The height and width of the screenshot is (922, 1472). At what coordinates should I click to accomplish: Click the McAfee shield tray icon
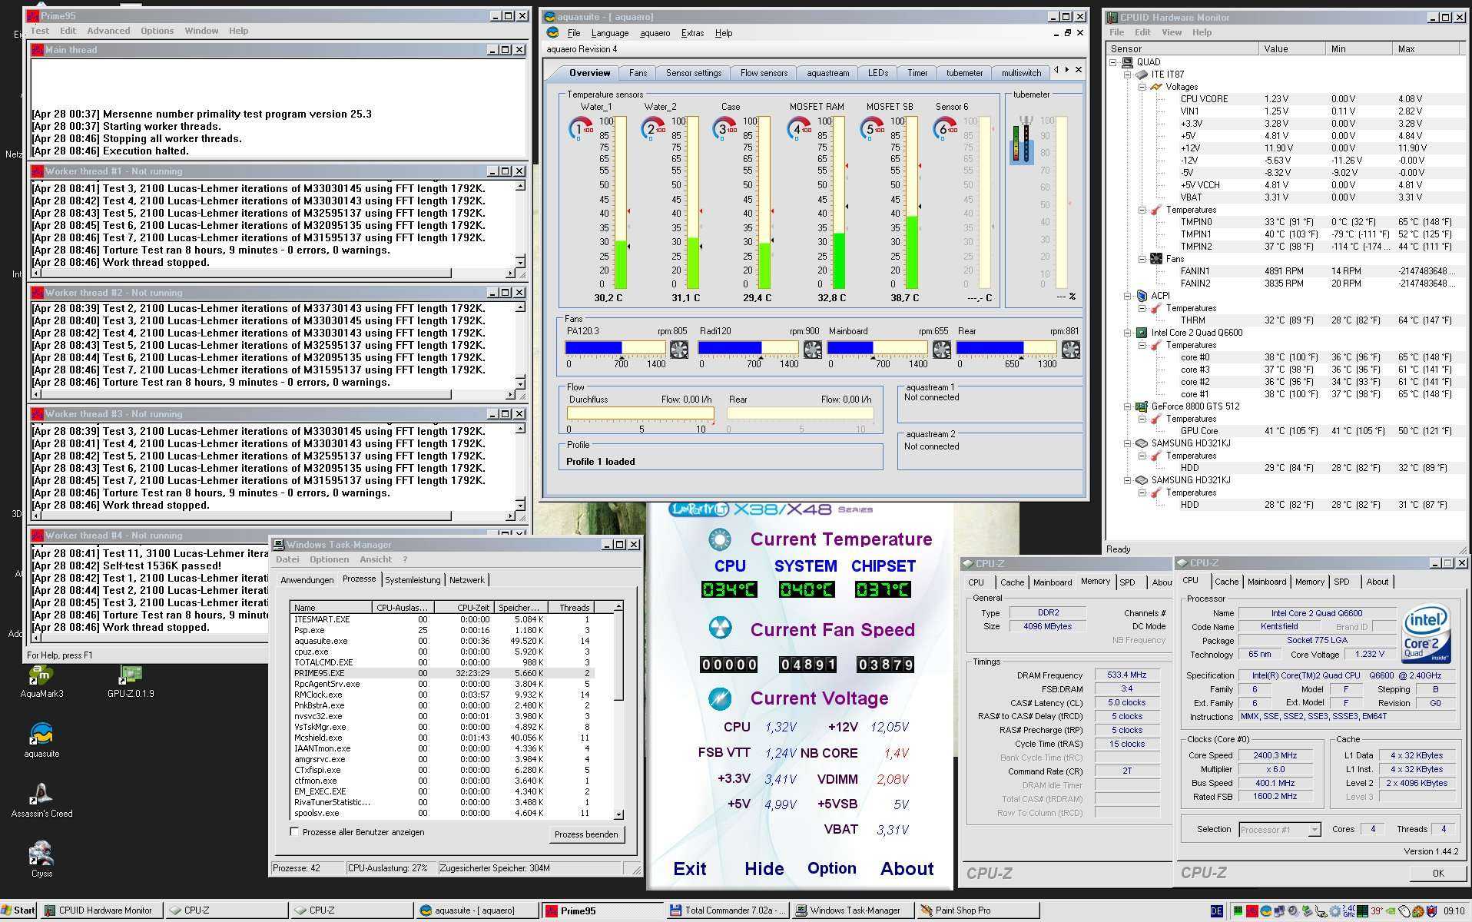point(1431,911)
